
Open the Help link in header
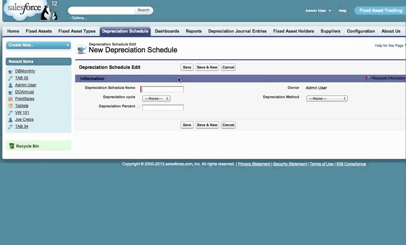(x=343, y=11)
